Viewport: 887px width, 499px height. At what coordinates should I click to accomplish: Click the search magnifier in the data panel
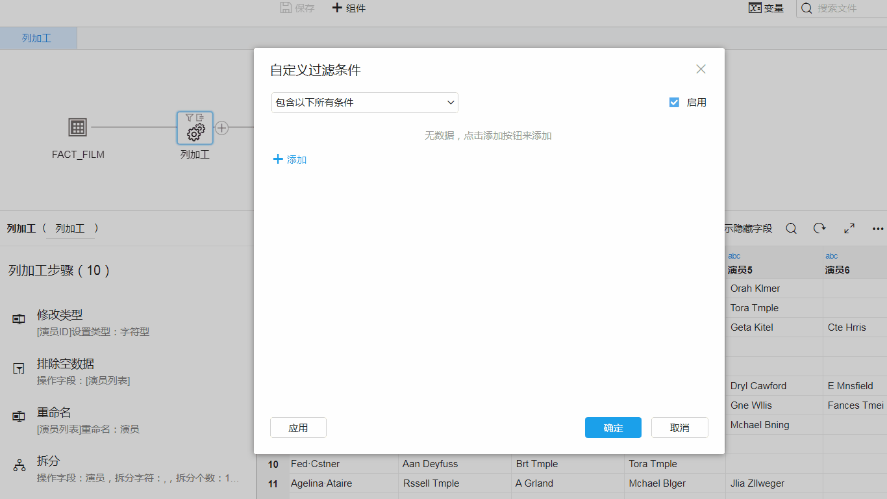pos(791,228)
